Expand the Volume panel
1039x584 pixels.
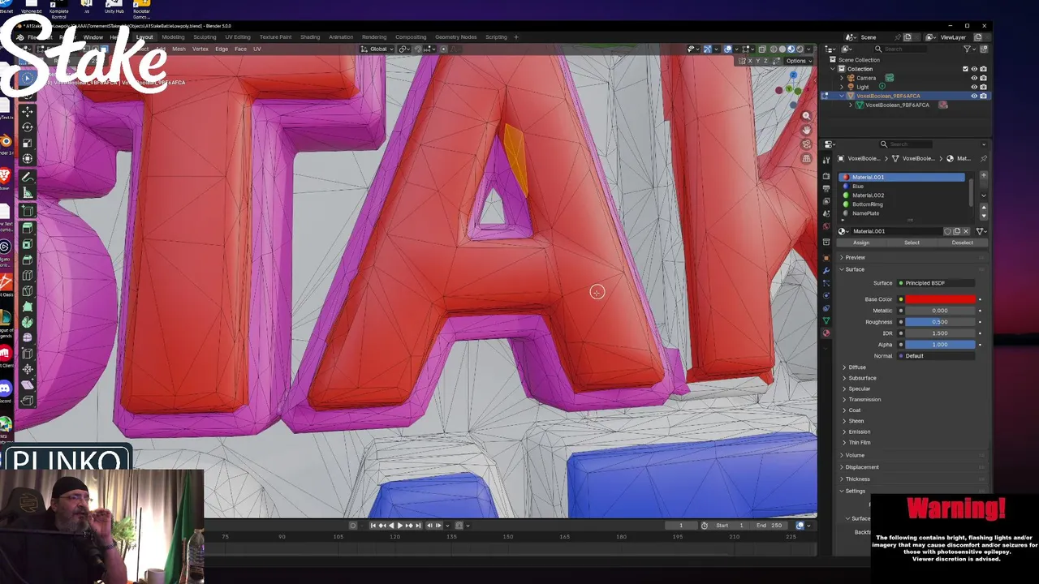(855, 455)
